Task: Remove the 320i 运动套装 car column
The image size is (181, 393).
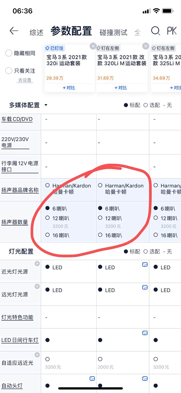Action: (93, 46)
